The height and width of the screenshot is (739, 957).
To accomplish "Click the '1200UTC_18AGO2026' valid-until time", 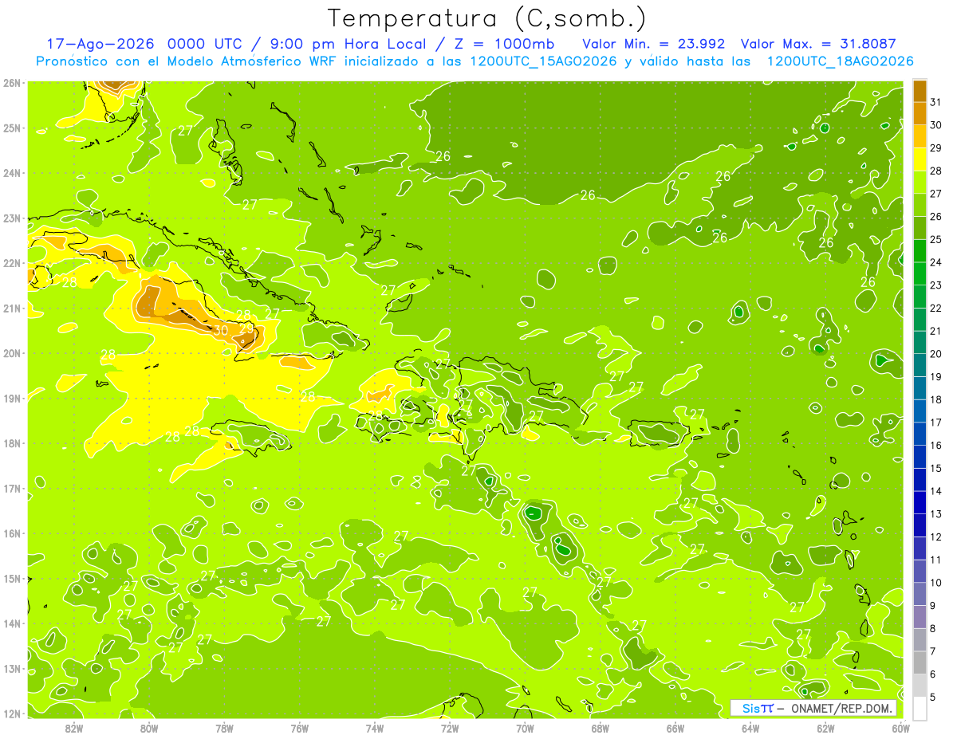I will pyautogui.click(x=840, y=61).
